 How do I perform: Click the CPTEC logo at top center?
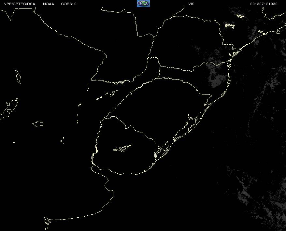click(x=143, y=4)
